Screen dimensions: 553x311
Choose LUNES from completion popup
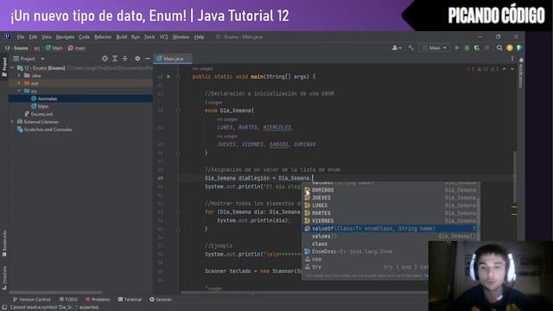pyautogui.click(x=390, y=206)
